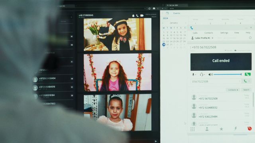The width and height of the screenshot is (255, 143).
Task: Open the Settings menu
Action: click(x=224, y=33)
